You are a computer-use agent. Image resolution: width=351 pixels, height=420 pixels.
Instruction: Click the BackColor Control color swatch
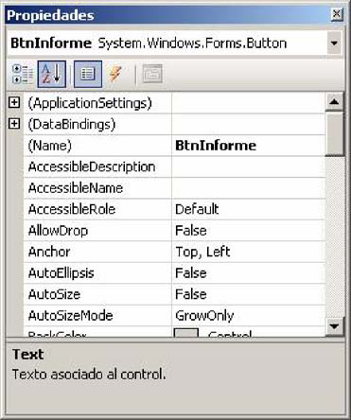point(186,333)
